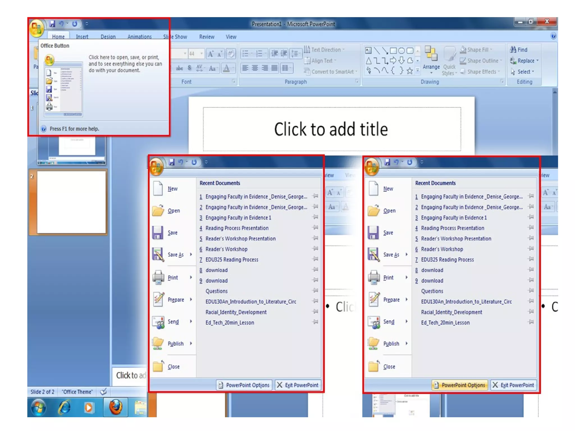The image size is (575, 431).
Task: Pin 'Questions' document in right menu
Action: (x=531, y=291)
